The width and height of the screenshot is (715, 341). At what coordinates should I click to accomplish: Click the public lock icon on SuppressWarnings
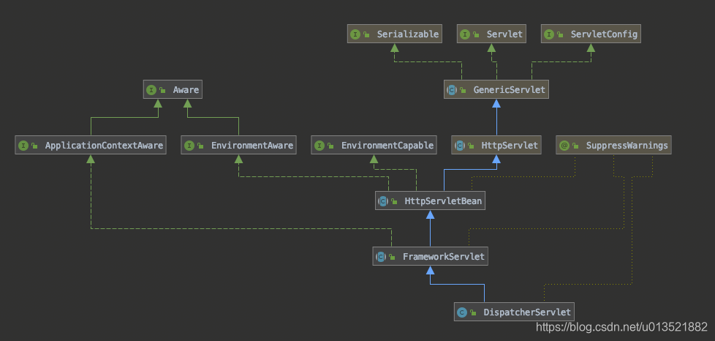click(x=575, y=146)
